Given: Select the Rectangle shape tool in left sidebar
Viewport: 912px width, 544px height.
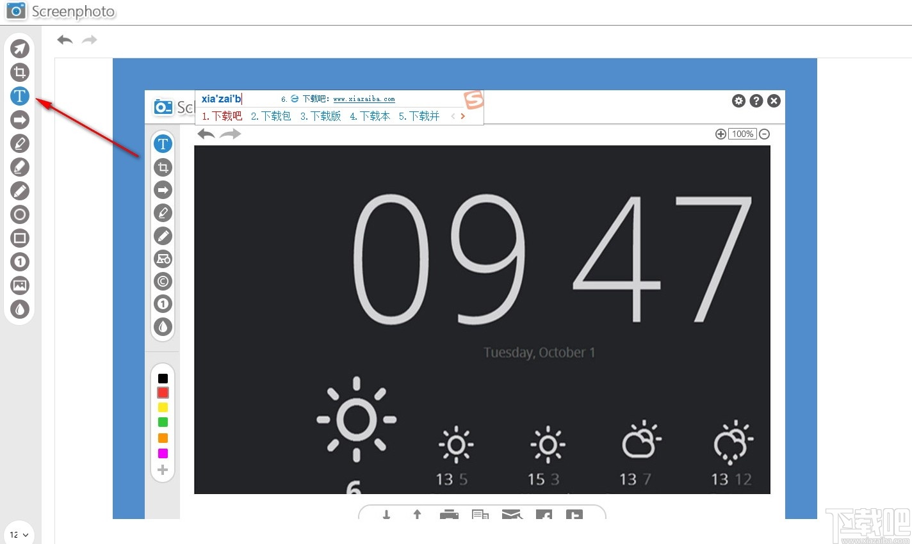Looking at the screenshot, I should pyautogui.click(x=20, y=238).
